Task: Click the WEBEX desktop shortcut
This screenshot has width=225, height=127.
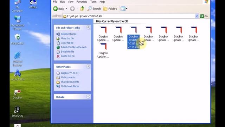Action: pyautogui.click(x=33, y=4)
